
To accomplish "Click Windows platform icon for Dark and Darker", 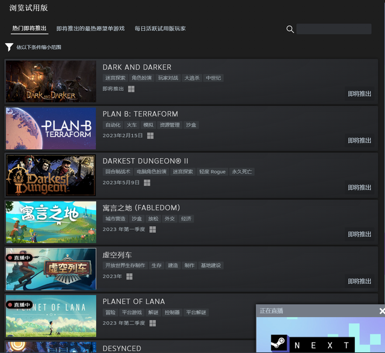I will tap(131, 89).
